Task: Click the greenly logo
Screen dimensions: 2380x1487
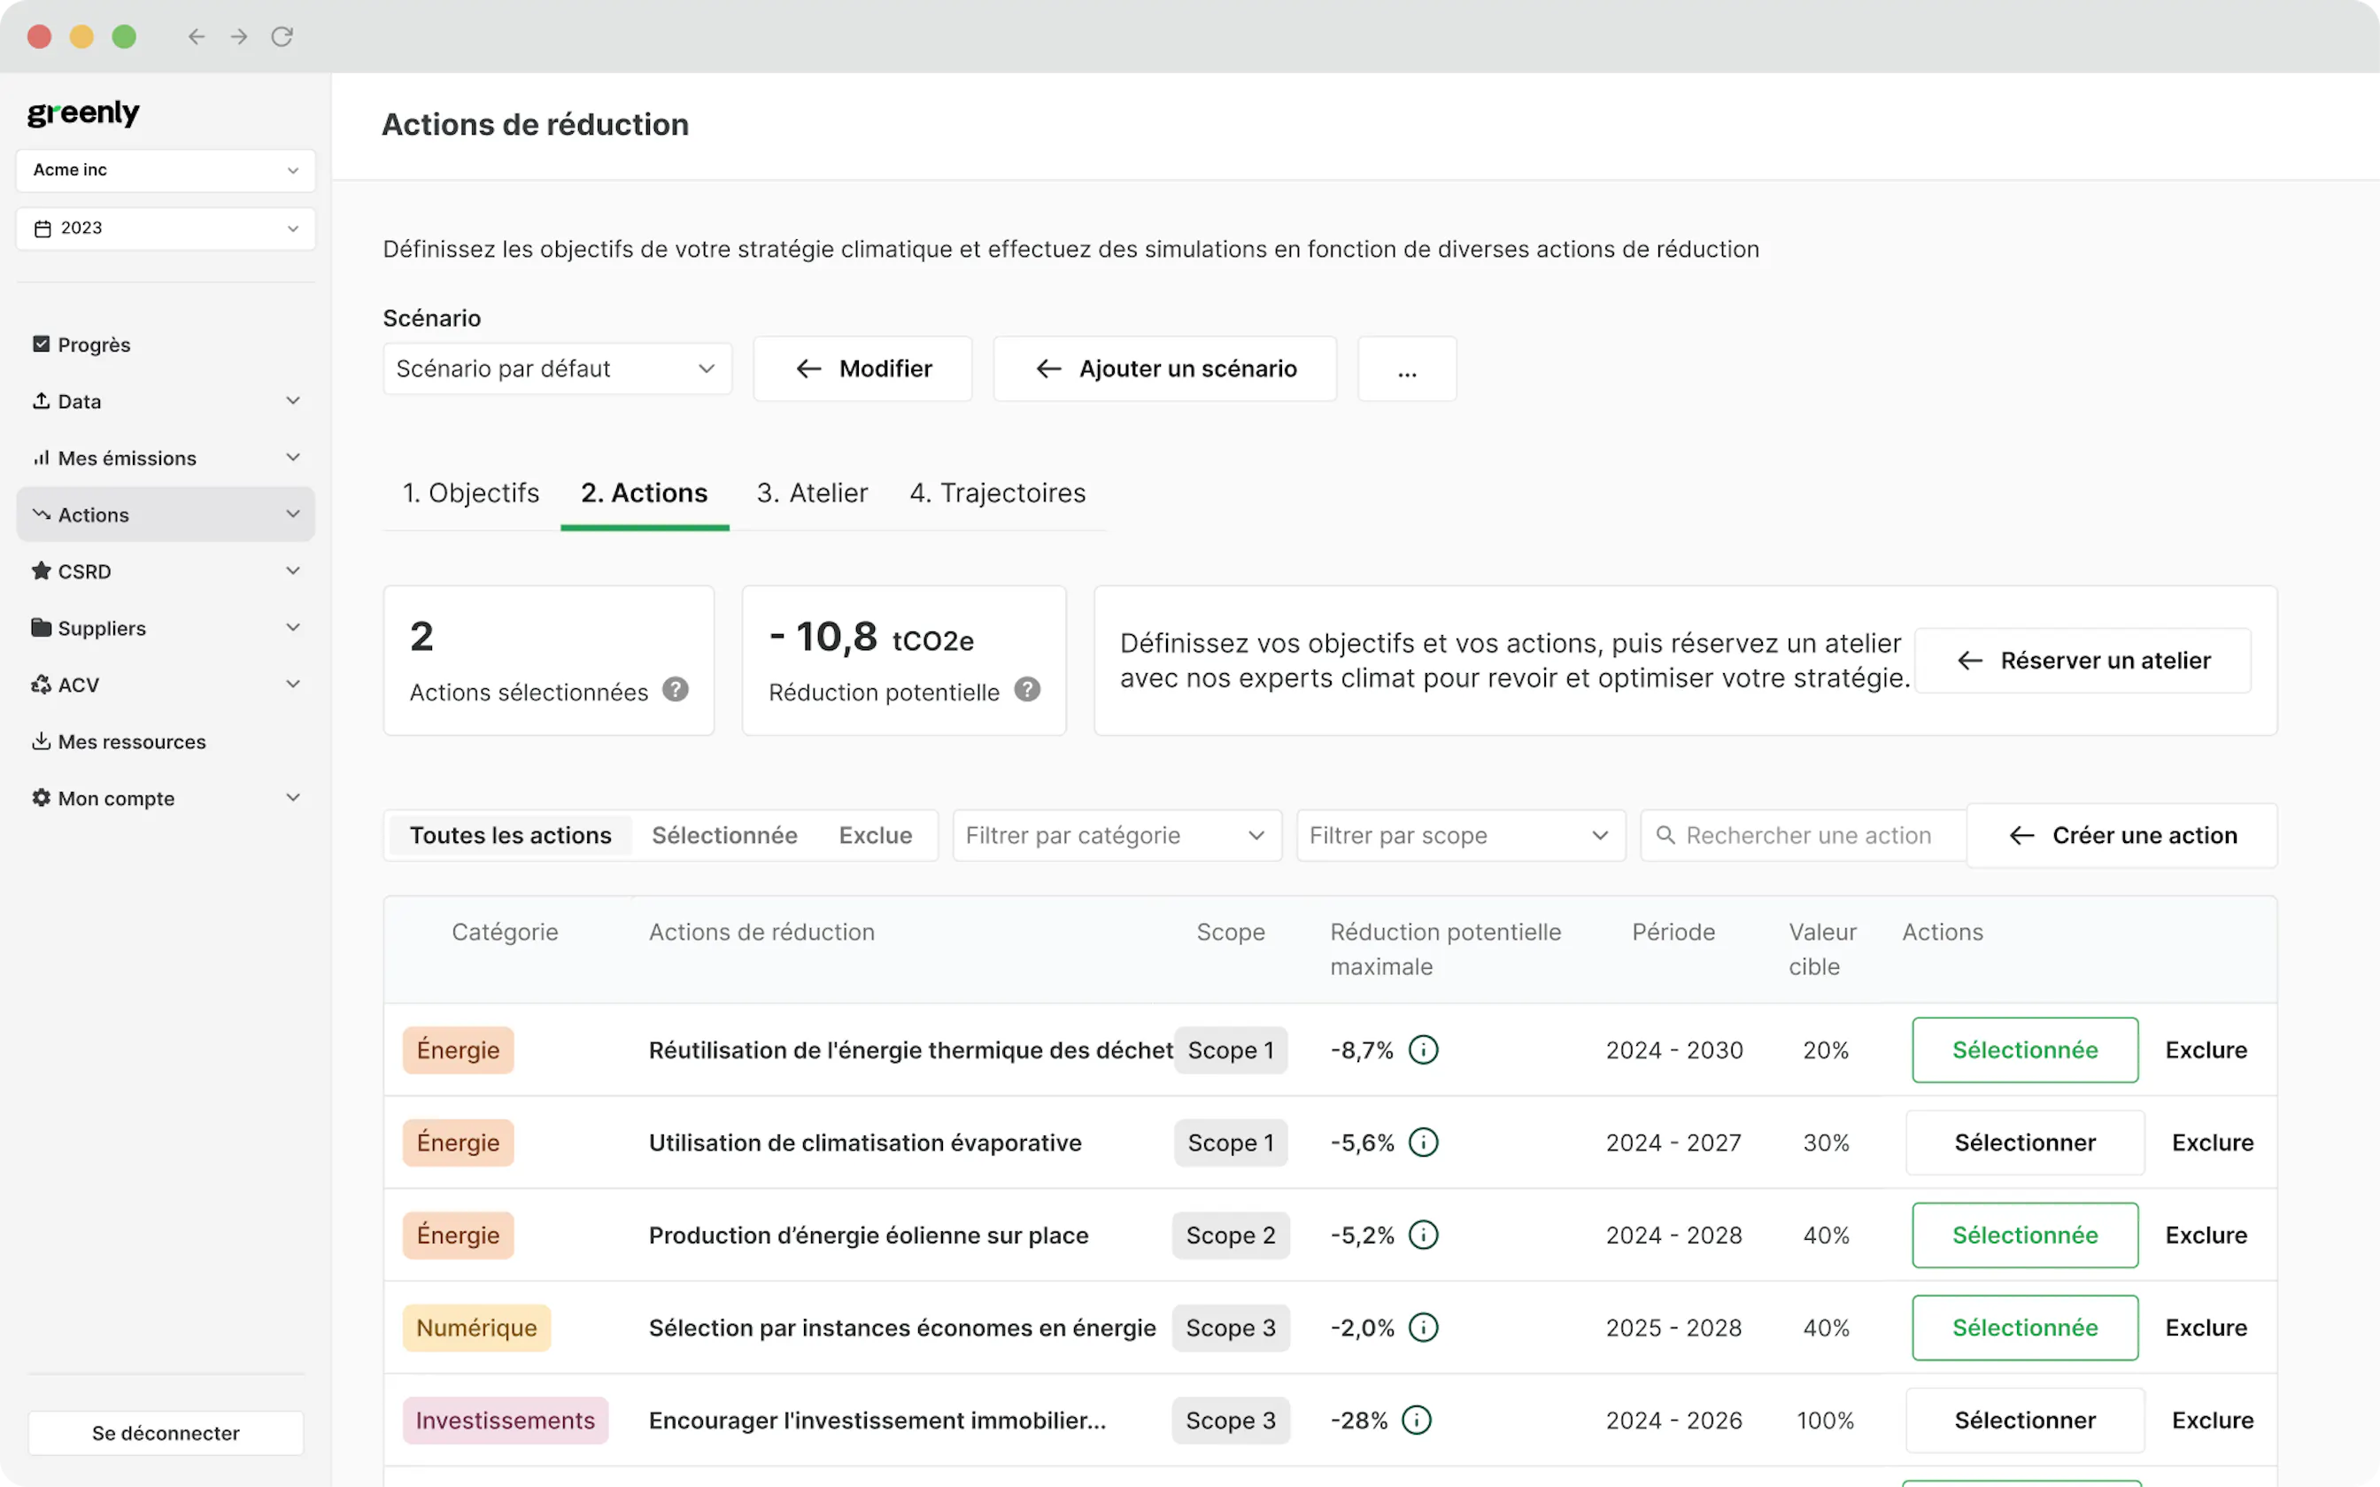Action: [83, 113]
